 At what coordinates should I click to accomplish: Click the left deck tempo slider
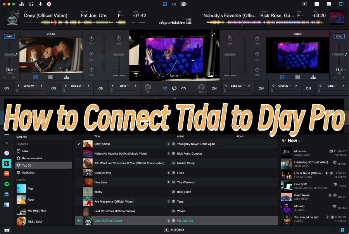[x=9, y=55]
